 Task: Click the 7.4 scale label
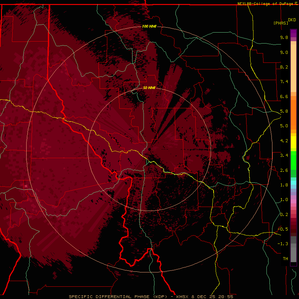click(284, 82)
